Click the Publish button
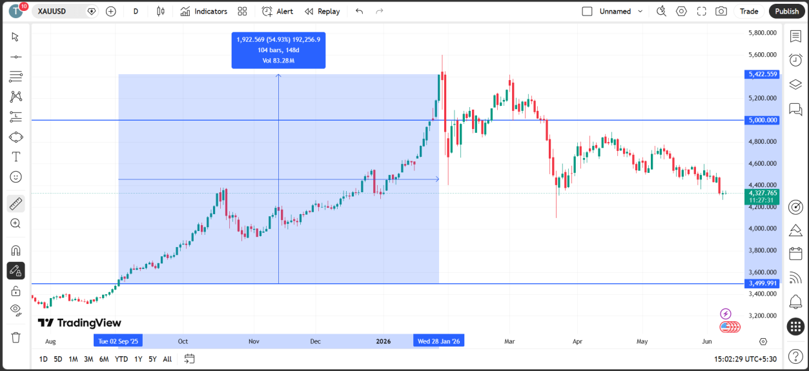 (787, 11)
